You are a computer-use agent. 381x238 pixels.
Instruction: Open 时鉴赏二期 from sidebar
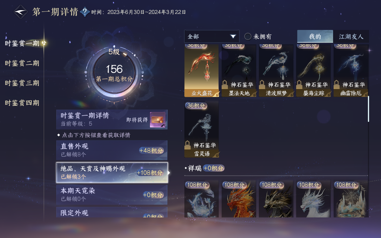[x=22, y=63]
